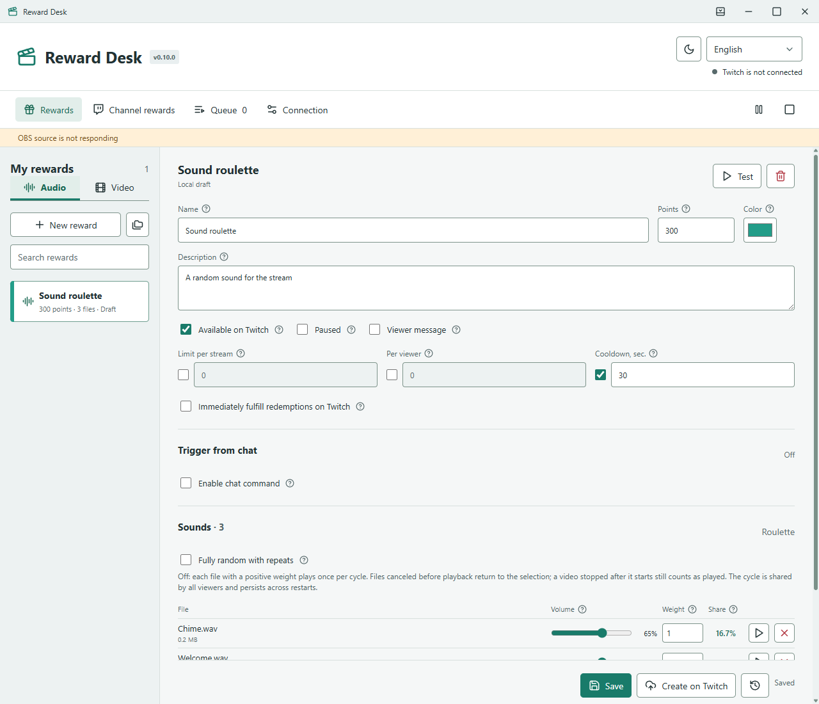Switch to the single-pane layout icon
Screen dimensions: 819x704
[790, 109]
